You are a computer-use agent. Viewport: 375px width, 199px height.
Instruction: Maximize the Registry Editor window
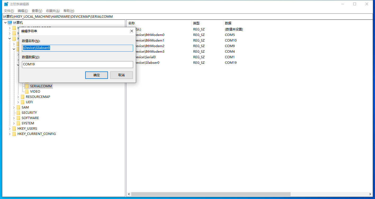click(355, 4)
